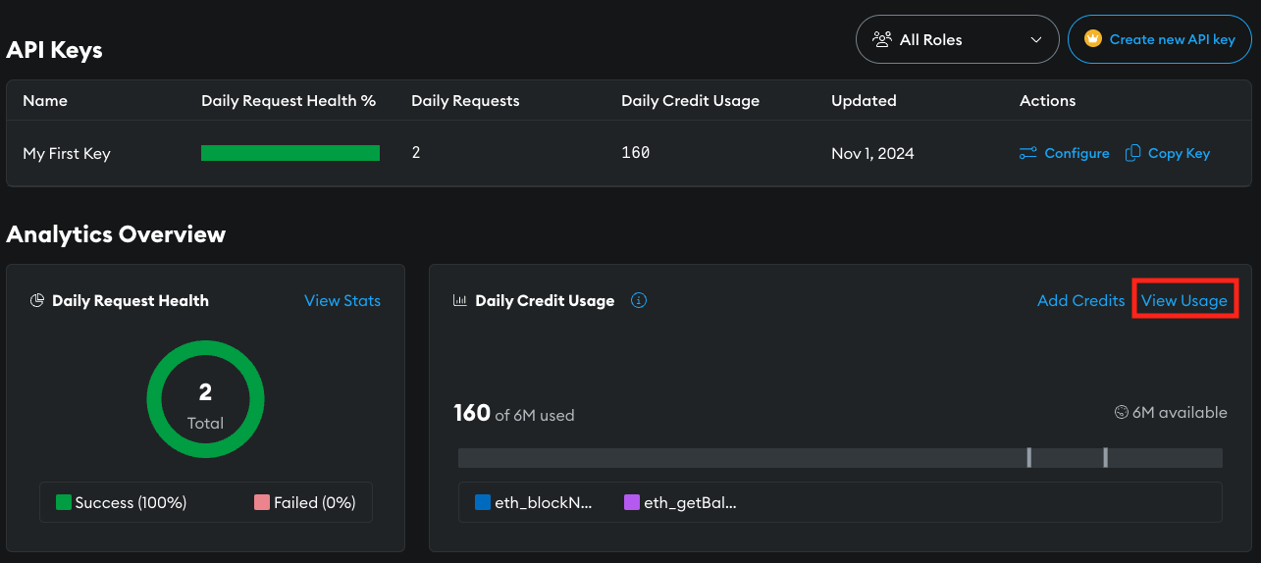This screenshot has width=1261, height=563.
Task: Open the All Roles dropdown
Action: (957, 39)
